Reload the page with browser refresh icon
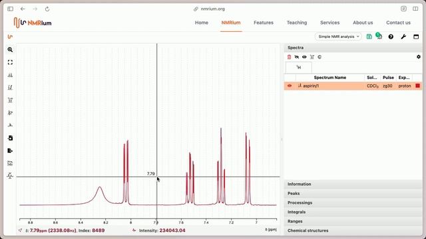The height and width of the screenshot is (239, 426). [x=47, y=9]
